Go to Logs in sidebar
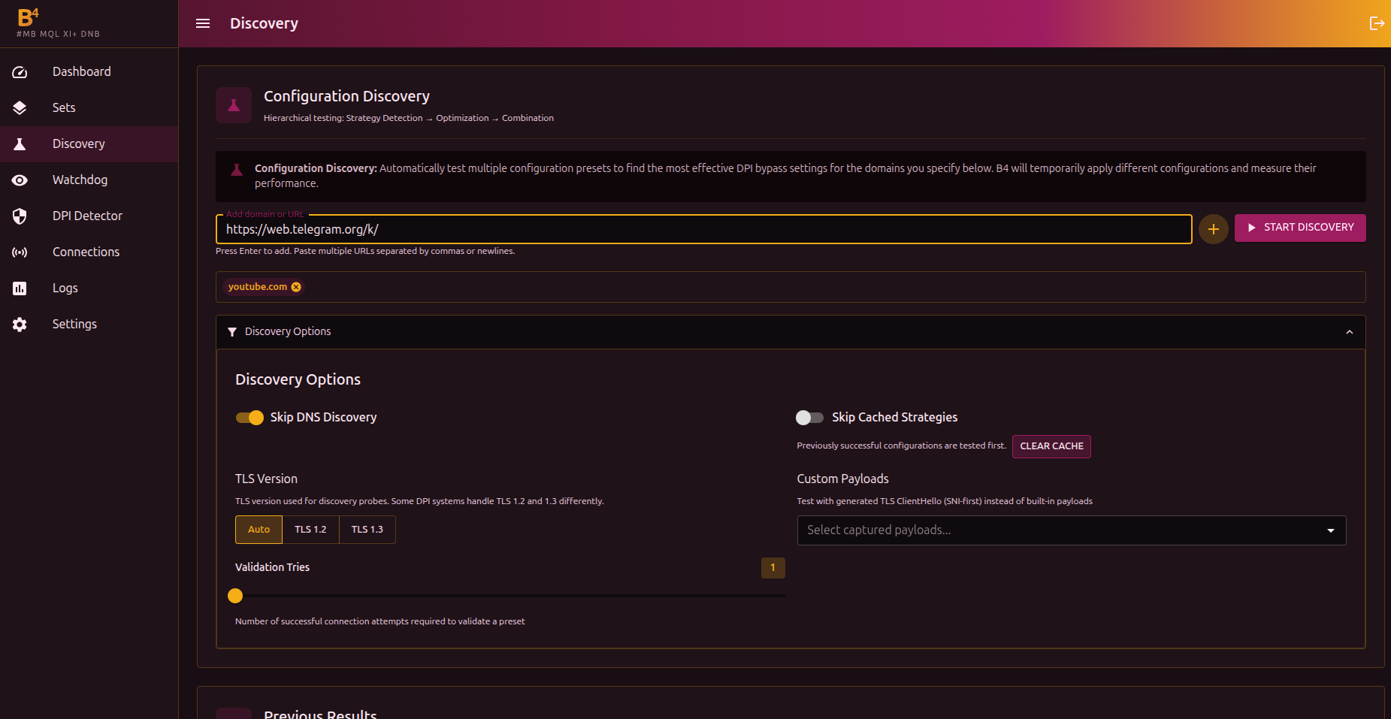The image size is (1391, 719). pos(65,288)
